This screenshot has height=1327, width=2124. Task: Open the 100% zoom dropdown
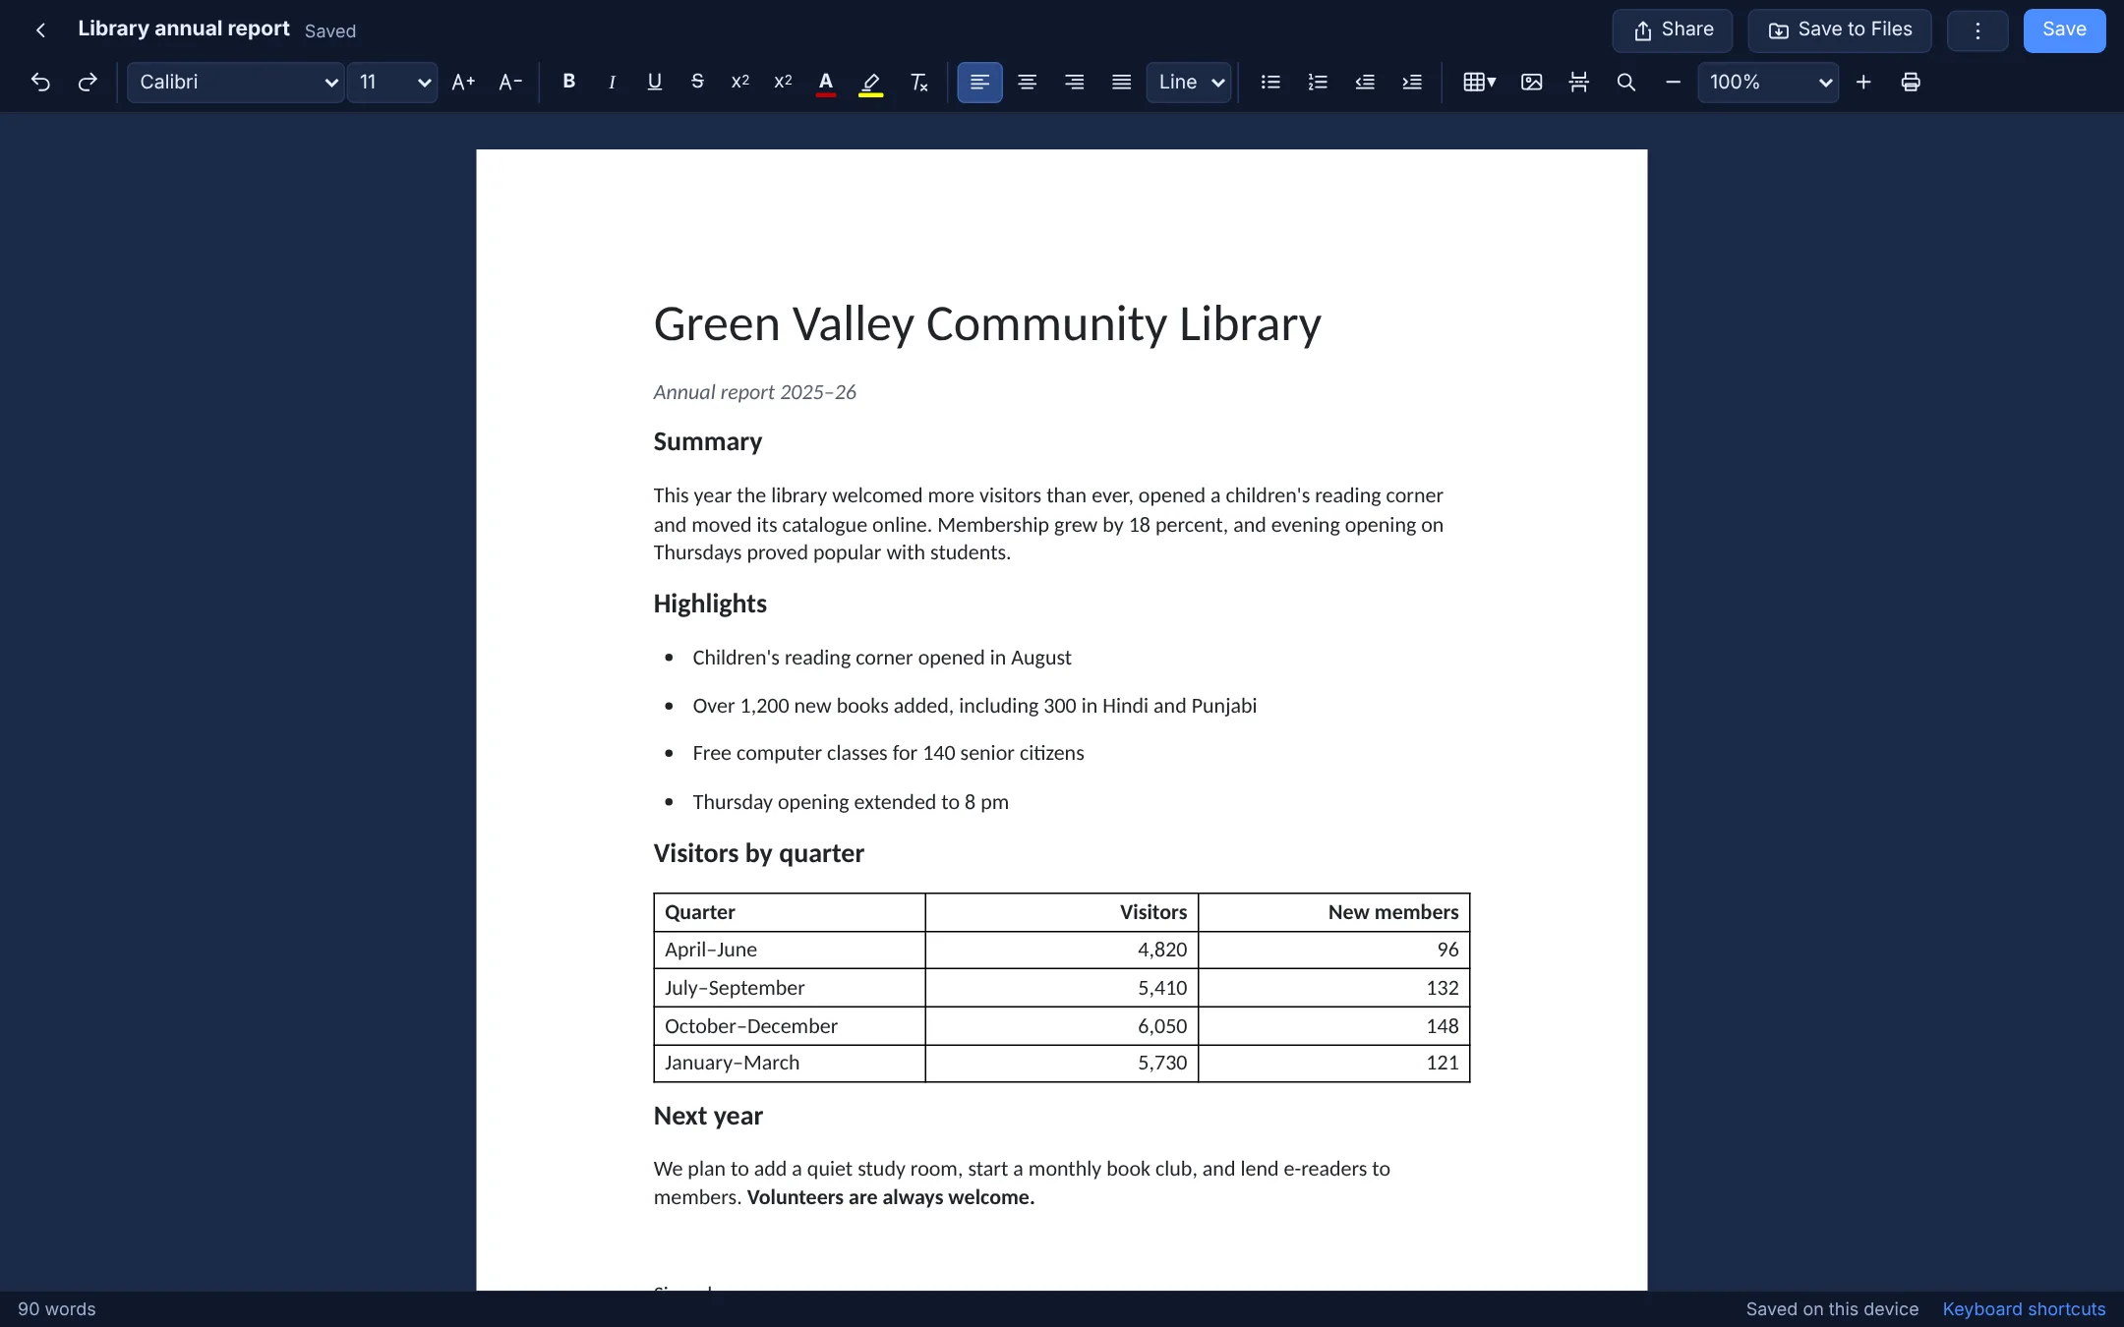[1768, 83]
